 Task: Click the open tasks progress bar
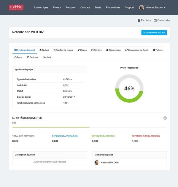50,127
